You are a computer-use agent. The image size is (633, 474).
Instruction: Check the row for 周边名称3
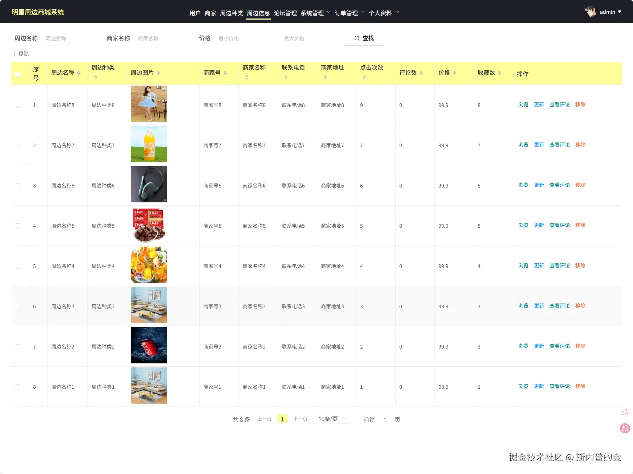pos(17,306)
